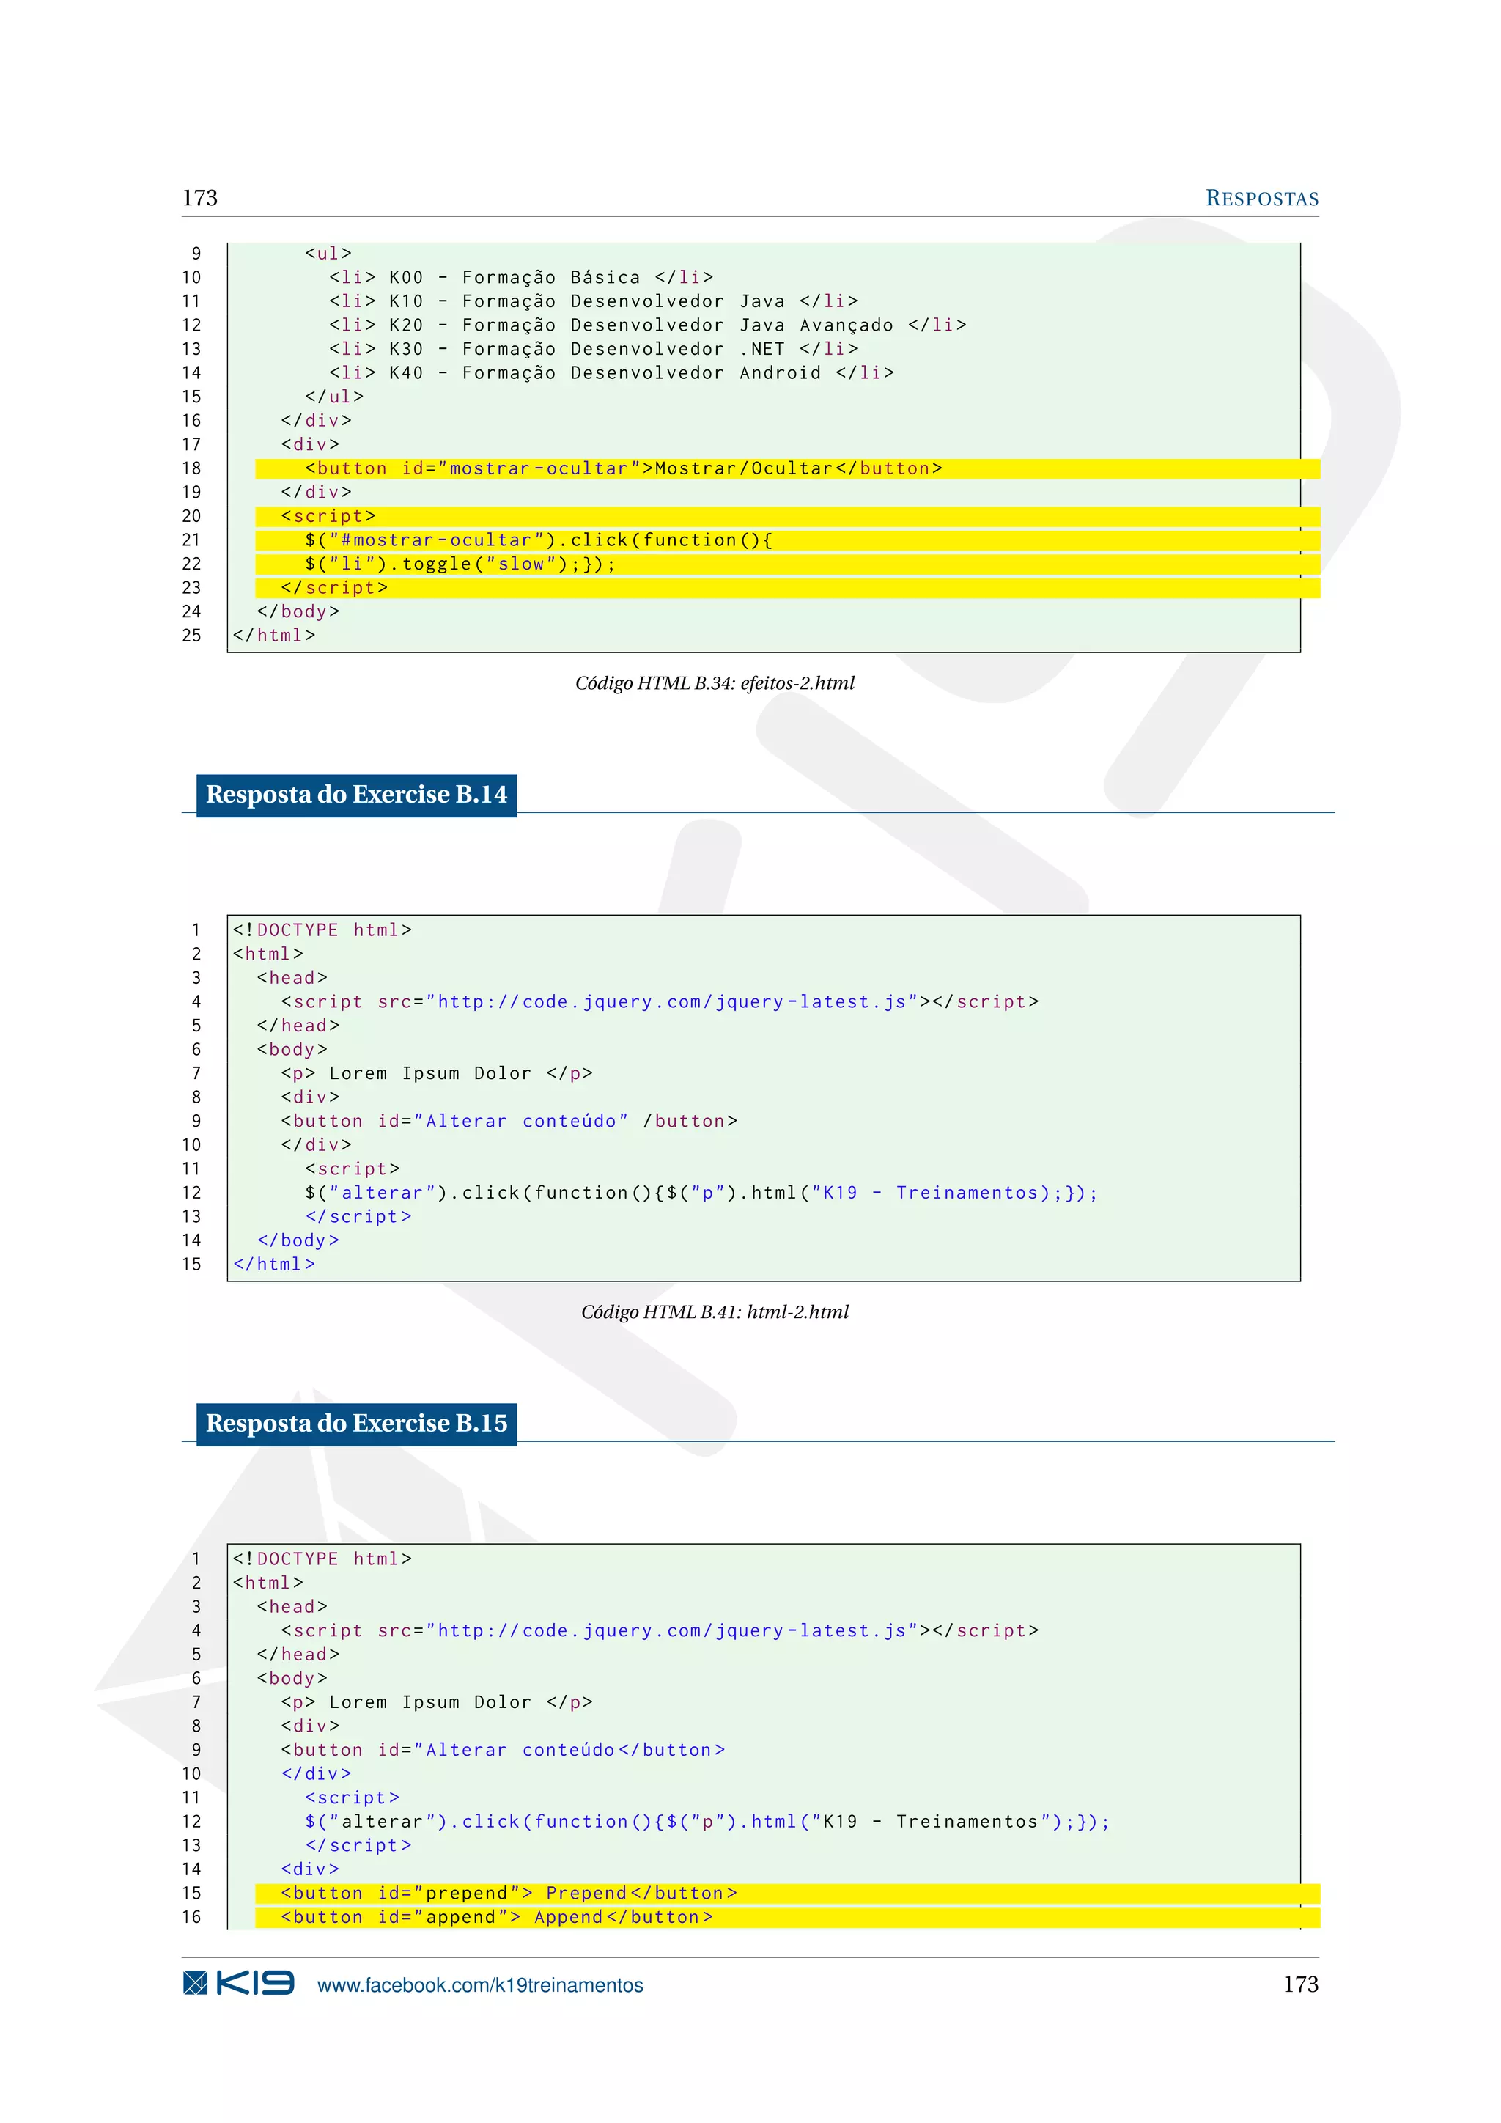Click the Resposta do Exercise B.14 heading
Viewport: 1501px width, 2123px height.
[x=356, y=794]
